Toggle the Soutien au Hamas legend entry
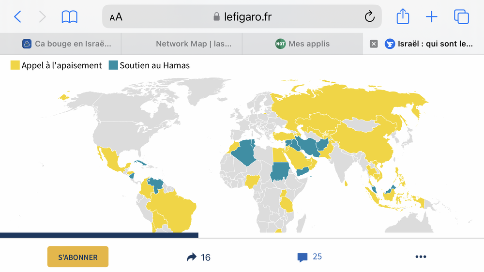Image resolution: width=484 pixels, height=272 pixels. [x=150, y=65]
